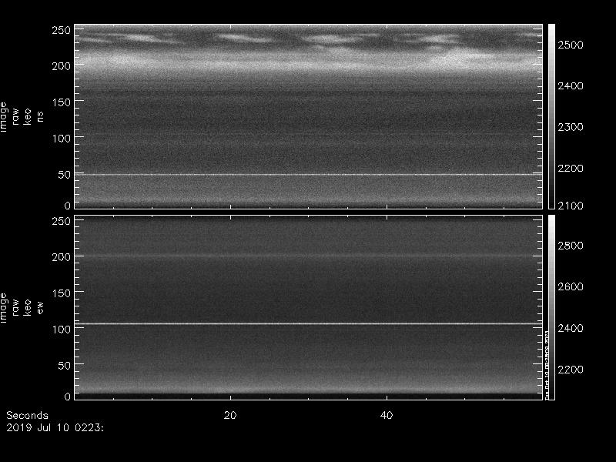
Task: Click the rotated 'ew' plot label
Action: tap(40, 307)
